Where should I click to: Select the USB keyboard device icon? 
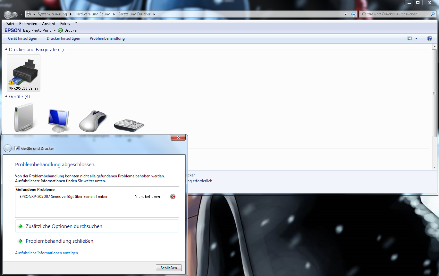[129, 125]
